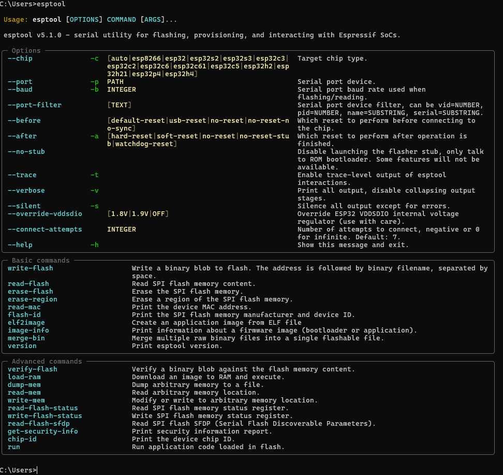Image resolution: width=503 pixels, height=475 pixels.
Task: Click the --port option name
Action: click(x=20, y=82)
